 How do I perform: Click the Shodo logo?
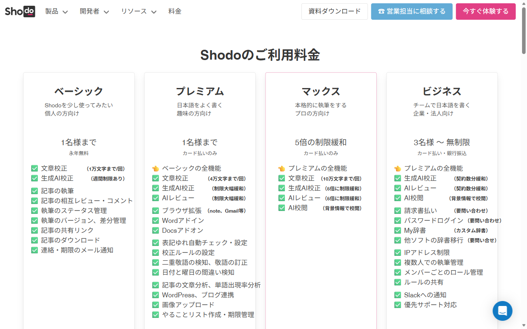click(20, 11)
